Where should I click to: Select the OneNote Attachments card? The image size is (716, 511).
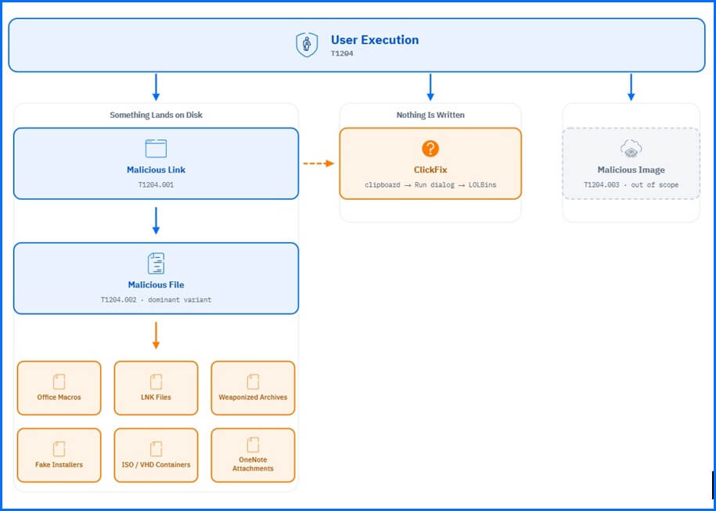pyautogui.click(x=253, y=455)
